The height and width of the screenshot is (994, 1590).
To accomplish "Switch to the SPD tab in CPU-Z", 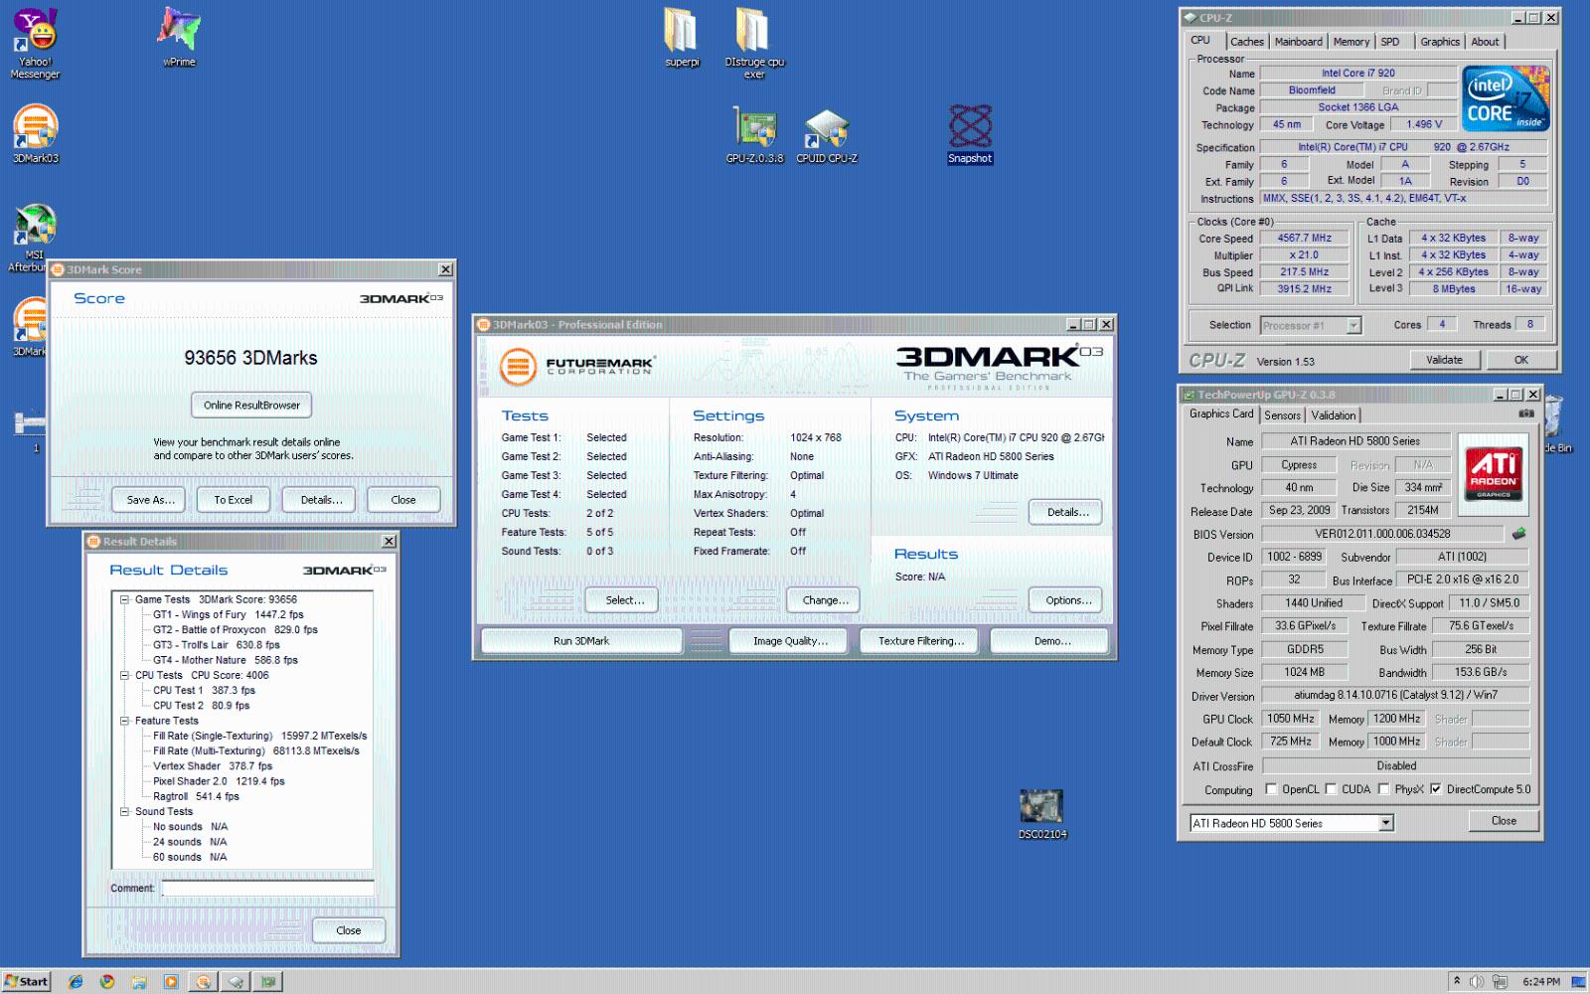I will point(1390,42).
